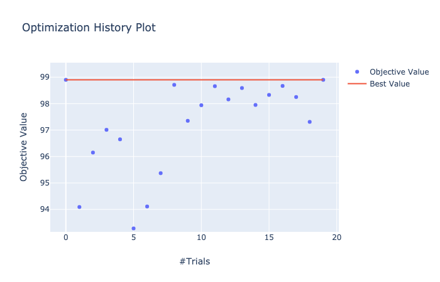The width and height of the screenshot is (440, 282).
Task: Click the y-axis tick label 99
Action: (45, 77)
